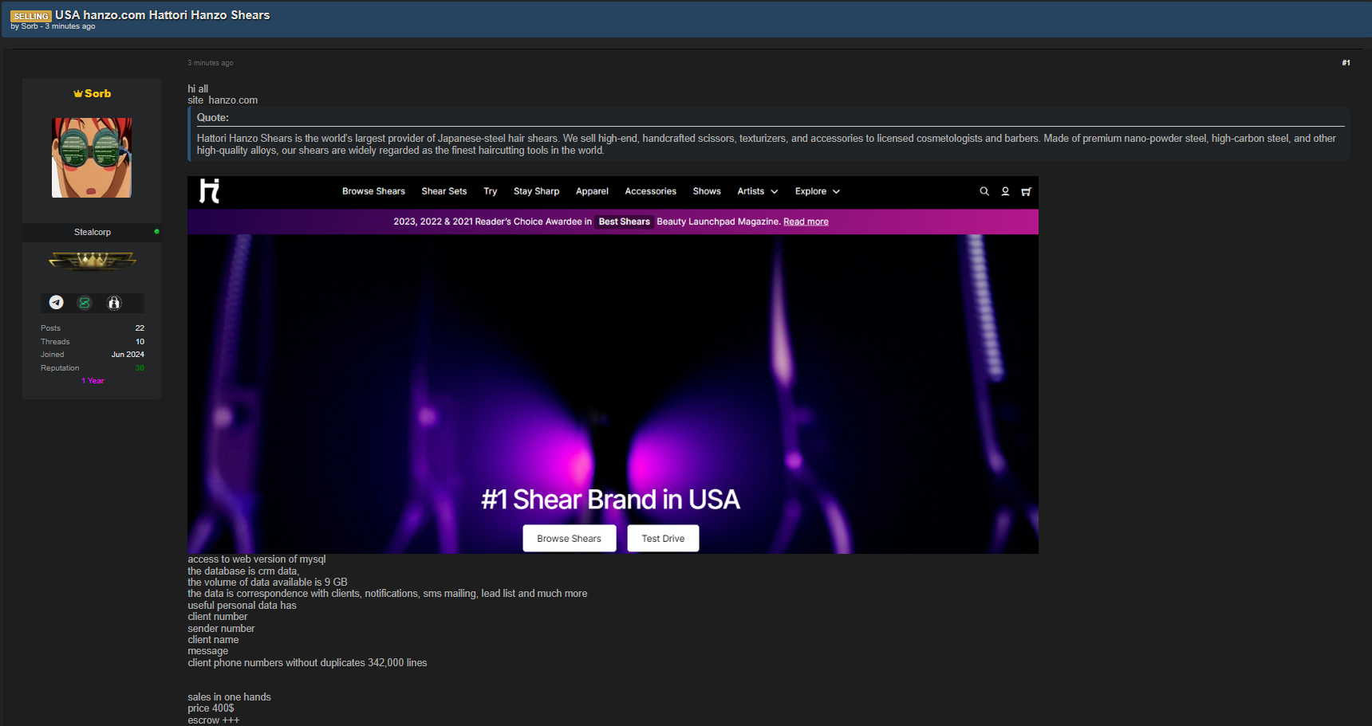Image resolution: width=1372 pixels, height=726 pixels.
Task: Select the Try menu item
Action: click(491, 191)
